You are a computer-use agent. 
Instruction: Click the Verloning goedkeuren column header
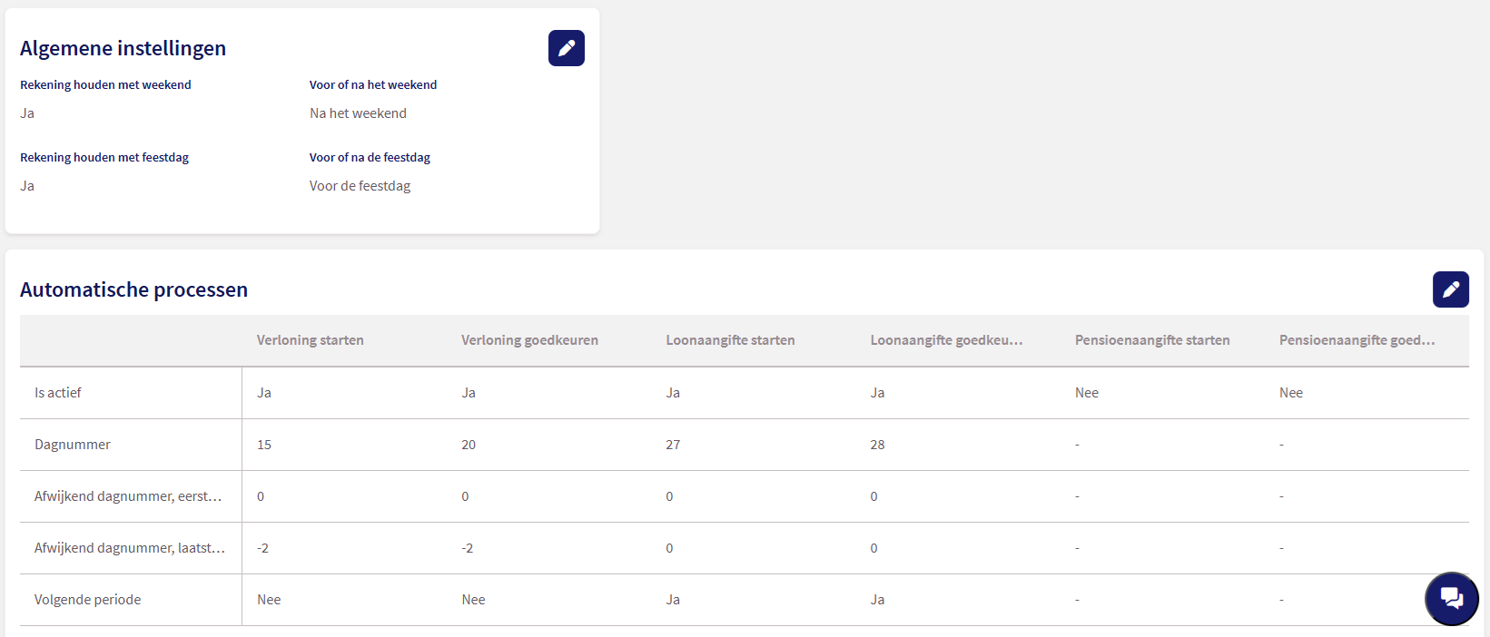pos(529,340)
